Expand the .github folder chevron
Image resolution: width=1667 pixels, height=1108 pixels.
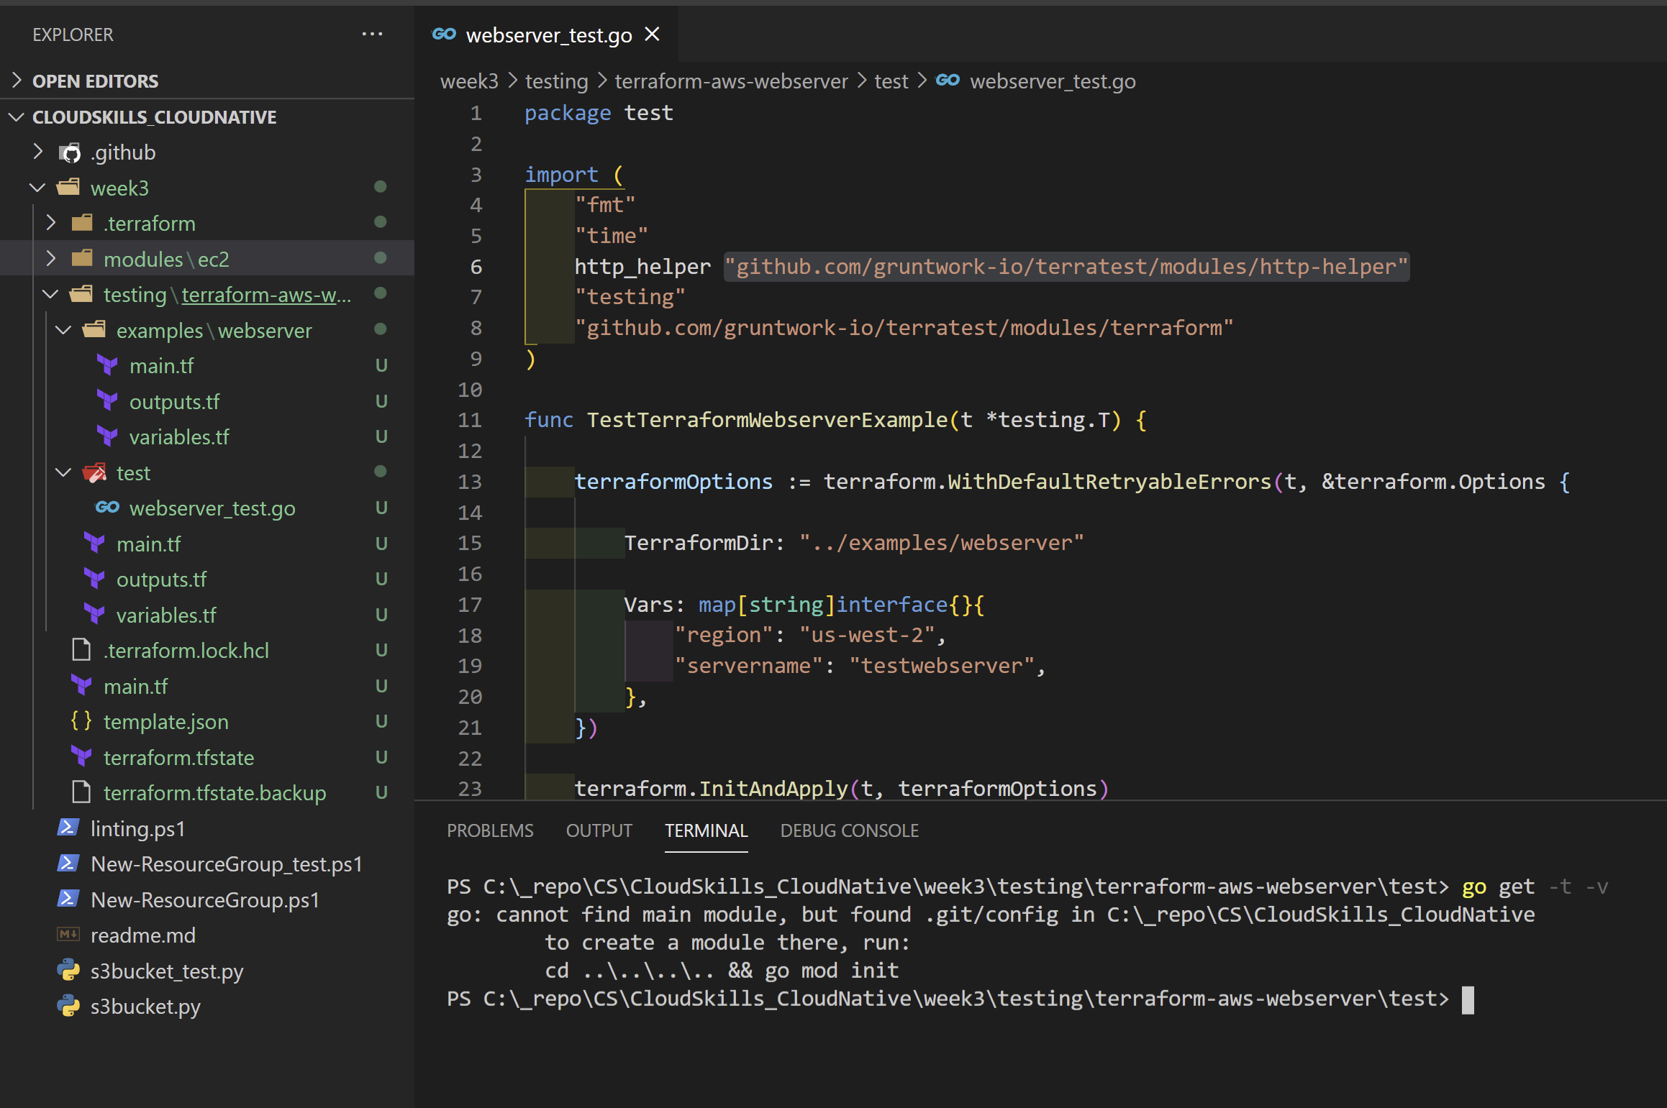pos(38,152)
